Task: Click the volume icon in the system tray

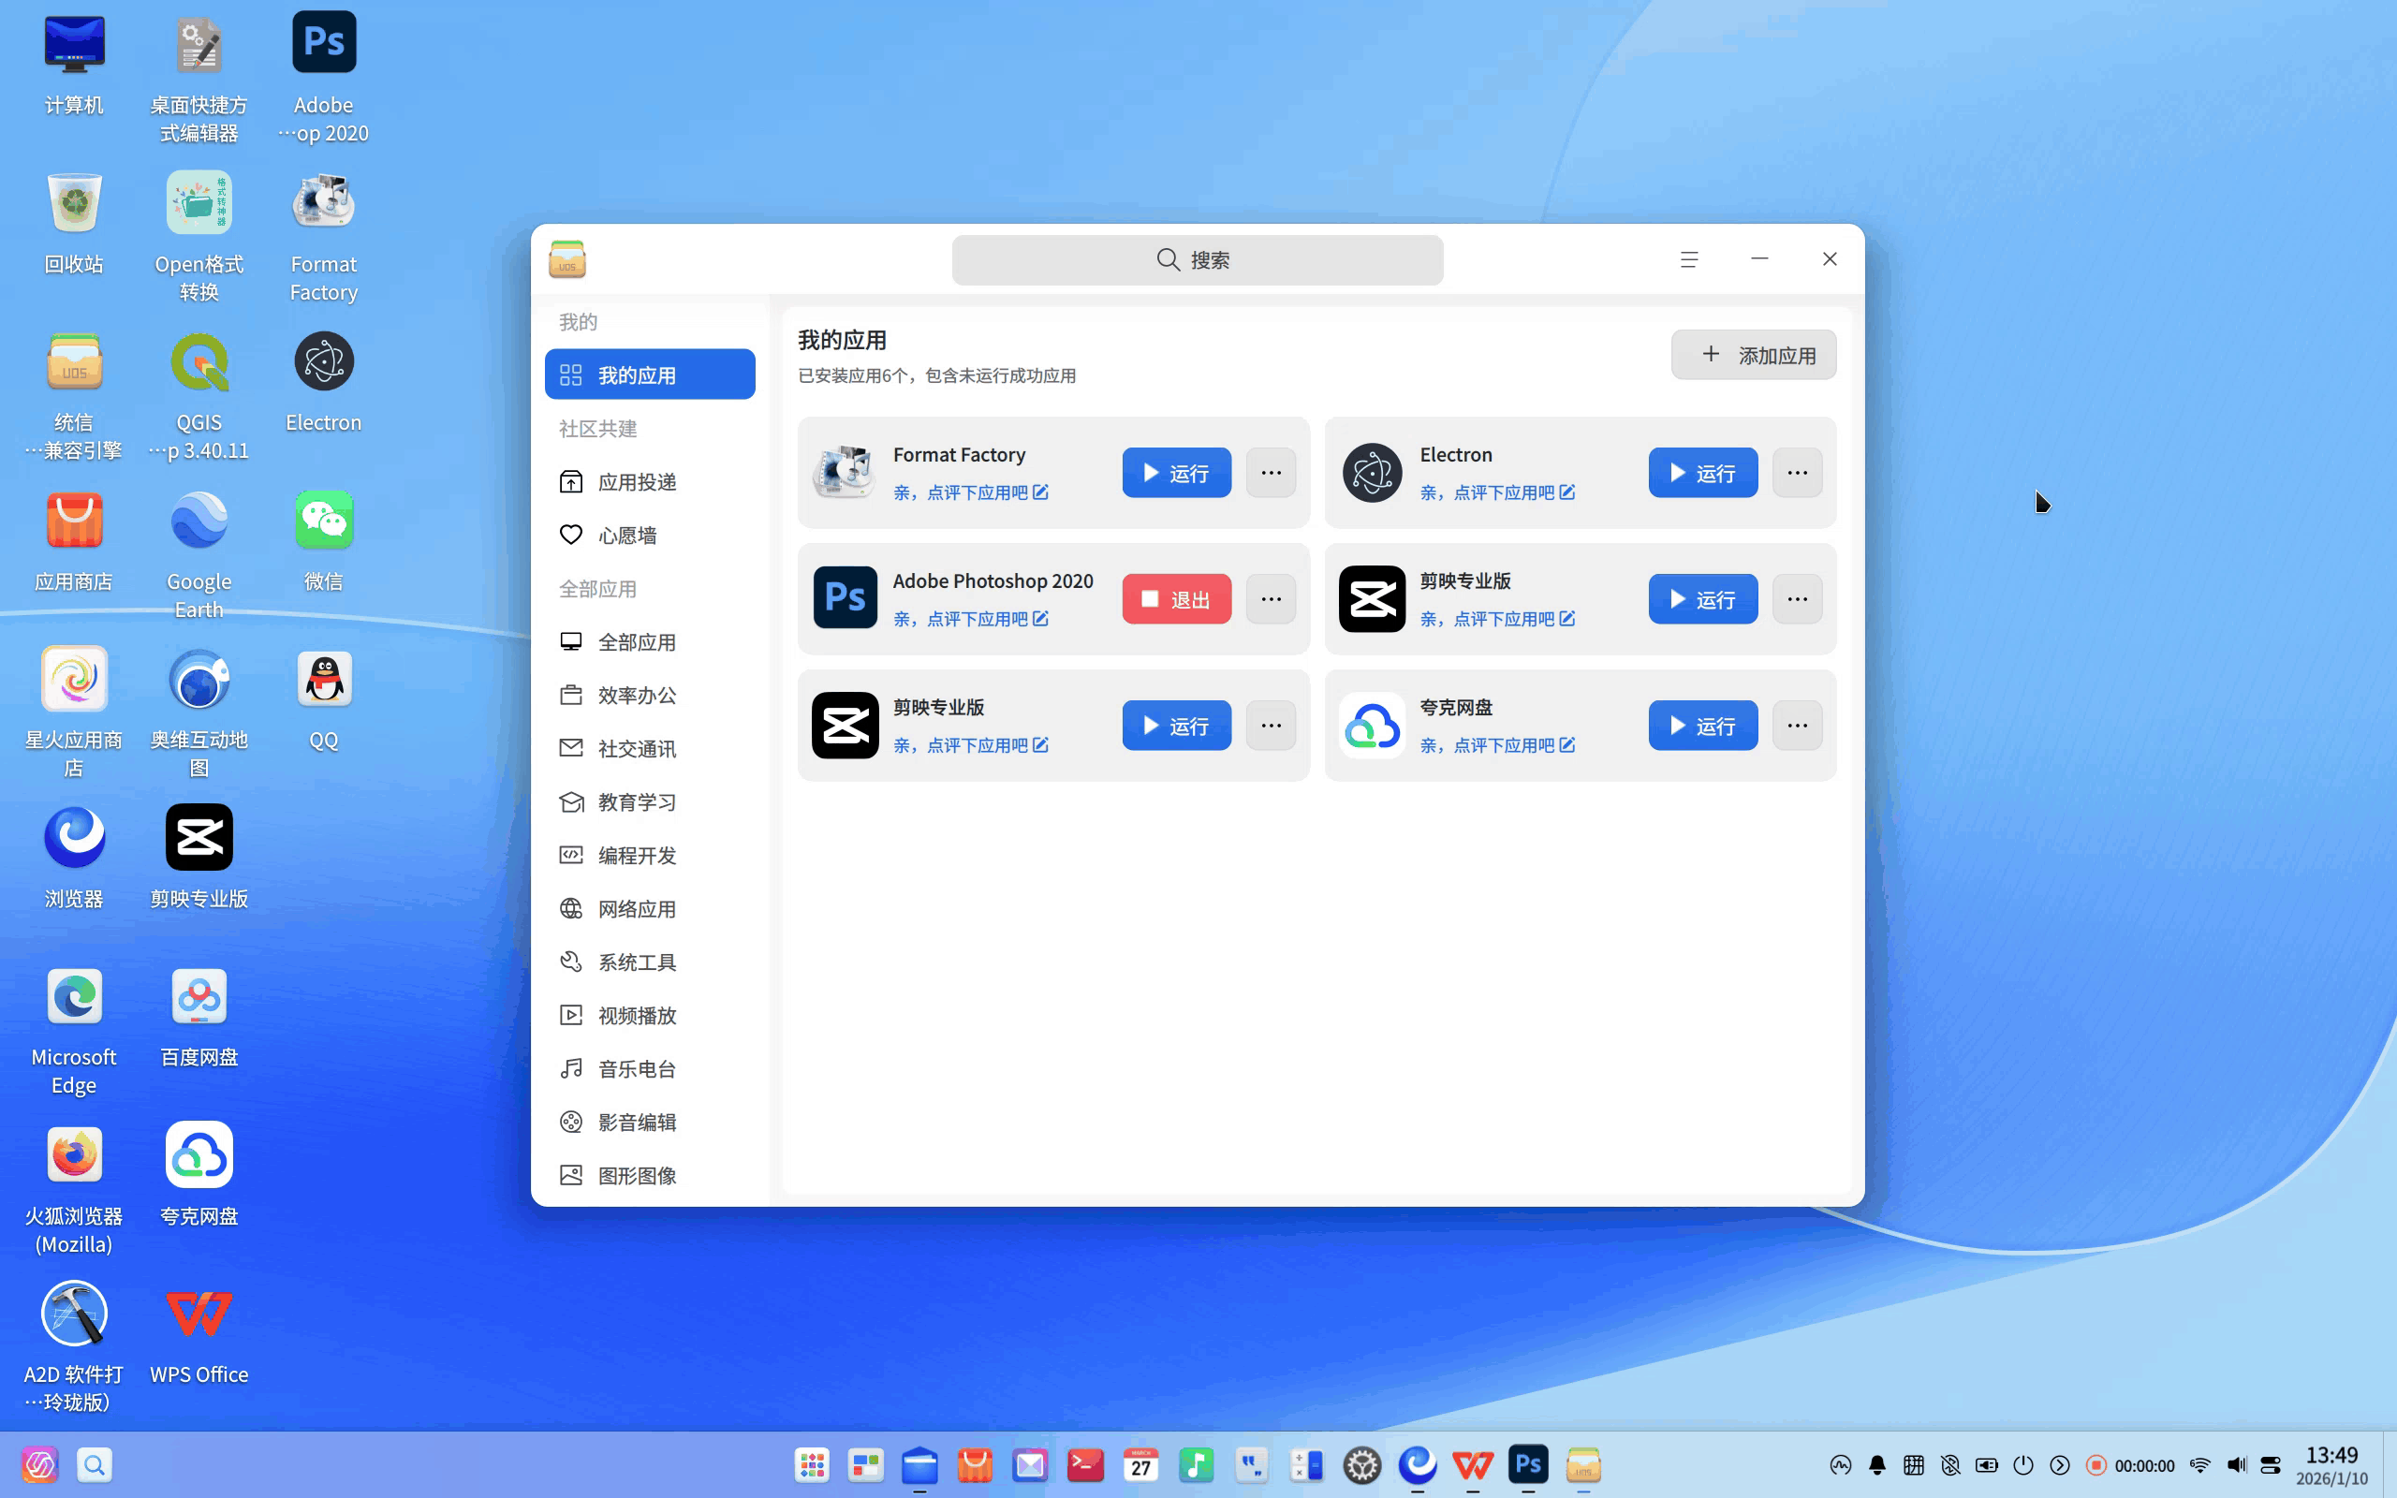Action: [2236, 1465]
